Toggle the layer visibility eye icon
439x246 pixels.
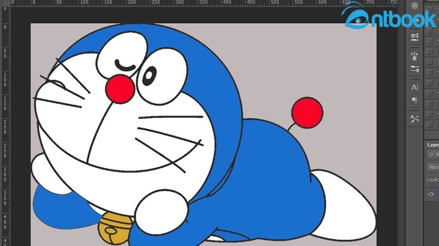point(431,194)
